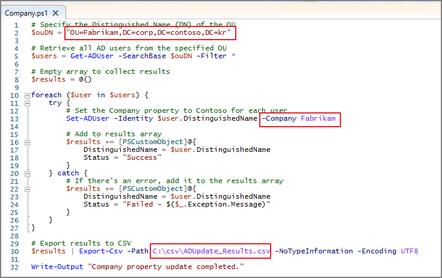Collapse the foreach block on line 10
The width and height of the screenshot is (442, 278).
coord(27,95)
